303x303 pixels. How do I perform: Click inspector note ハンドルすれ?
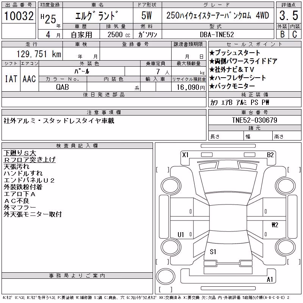[x=23, y=173]
